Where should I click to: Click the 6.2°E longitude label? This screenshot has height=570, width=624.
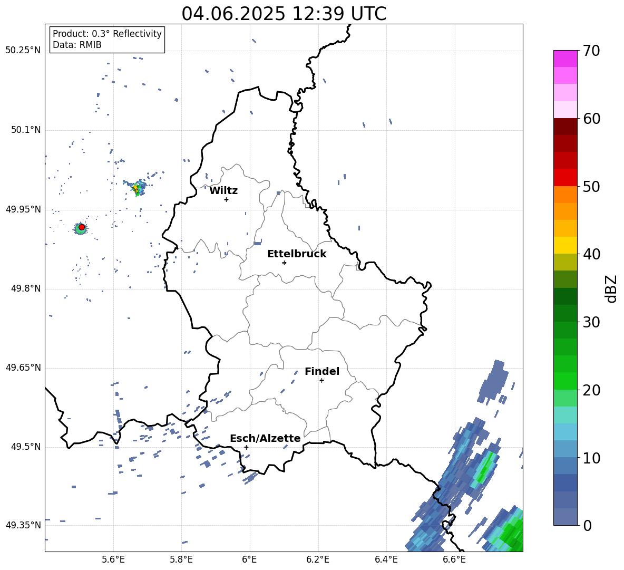pos(318,559)
